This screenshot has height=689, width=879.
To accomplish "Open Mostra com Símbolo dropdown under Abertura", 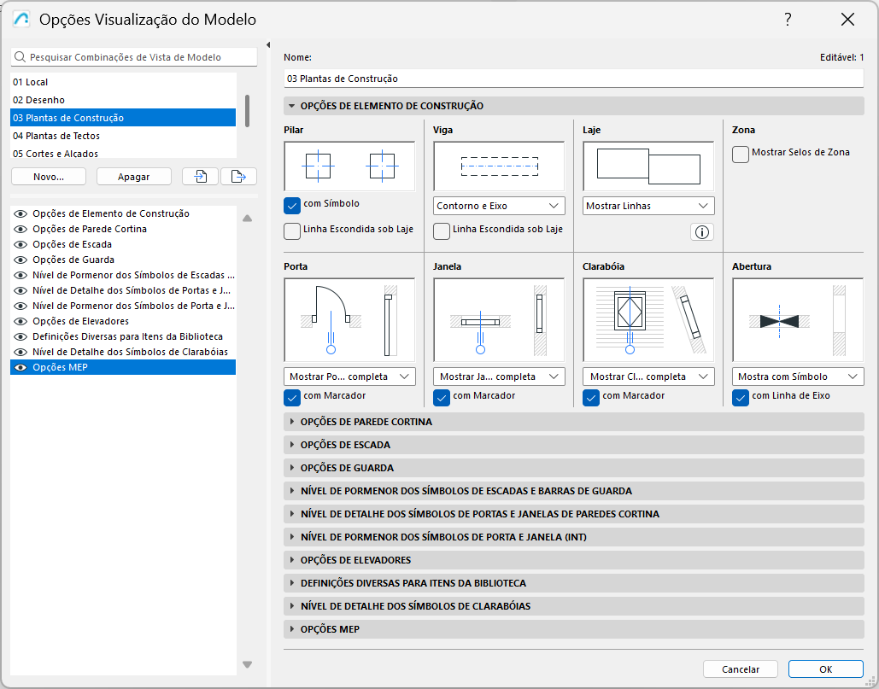I will pos(796,376).
